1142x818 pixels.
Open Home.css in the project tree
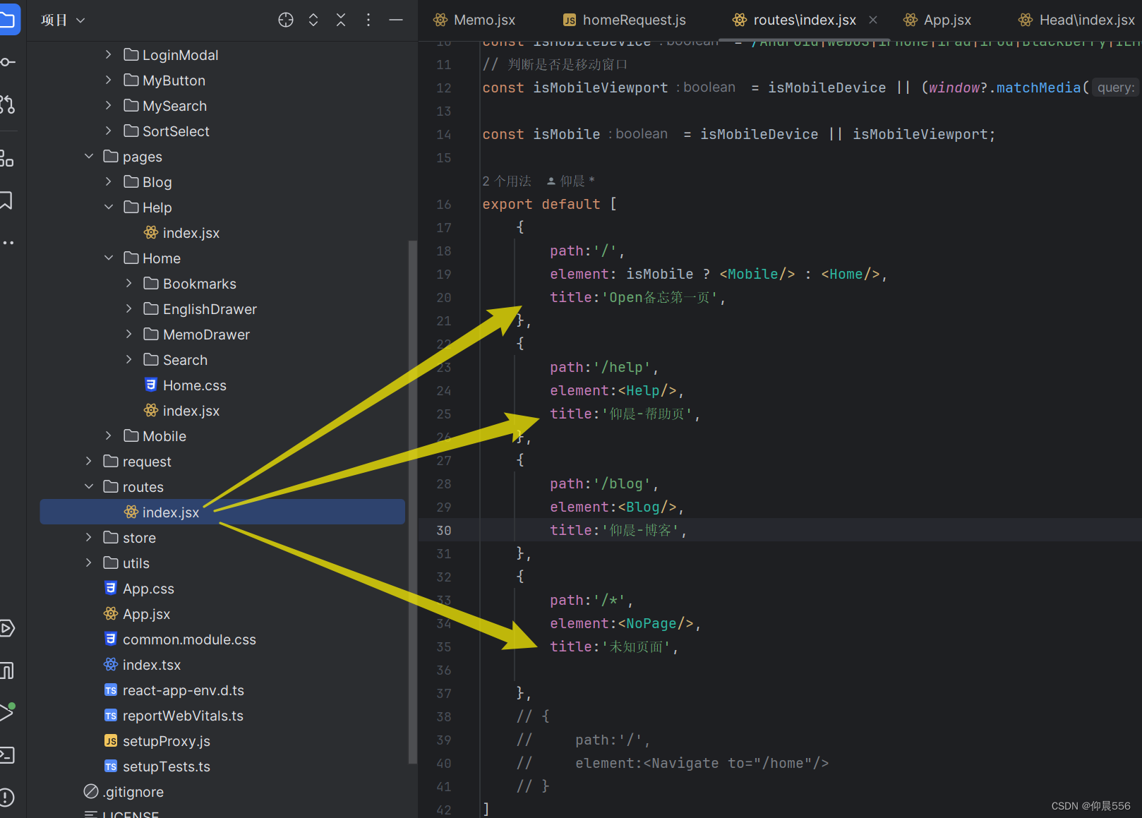186,385
